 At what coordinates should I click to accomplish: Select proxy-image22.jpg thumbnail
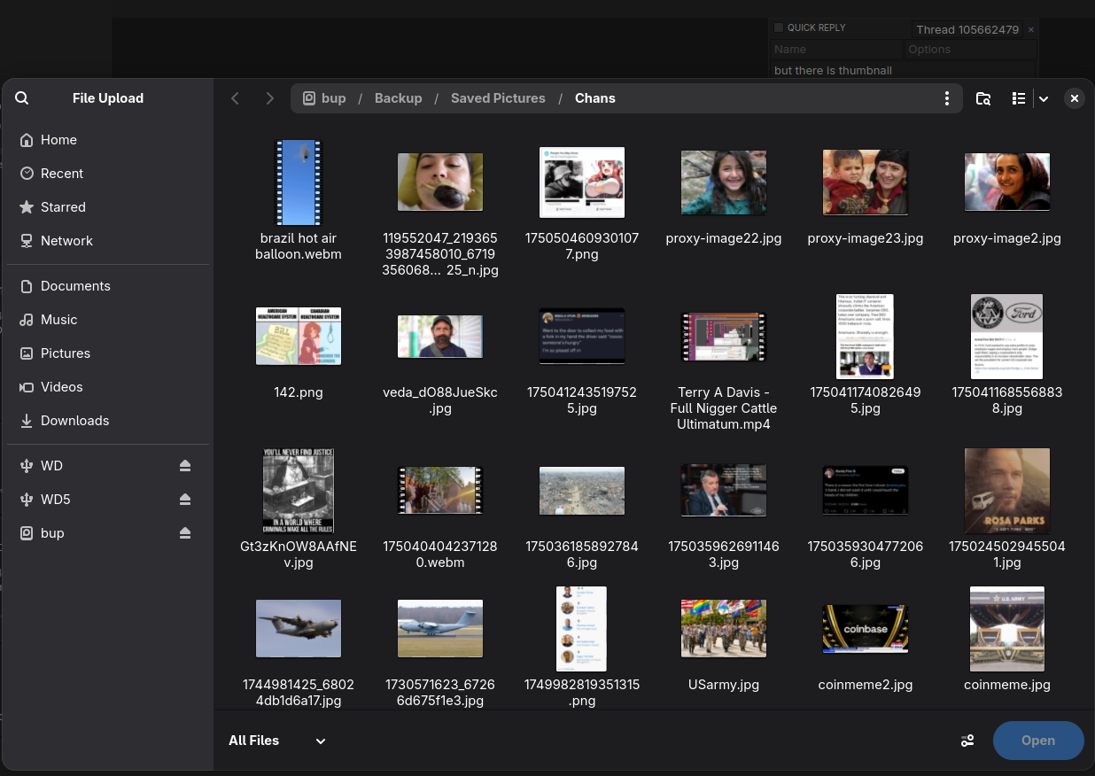[x=724, y=182]
